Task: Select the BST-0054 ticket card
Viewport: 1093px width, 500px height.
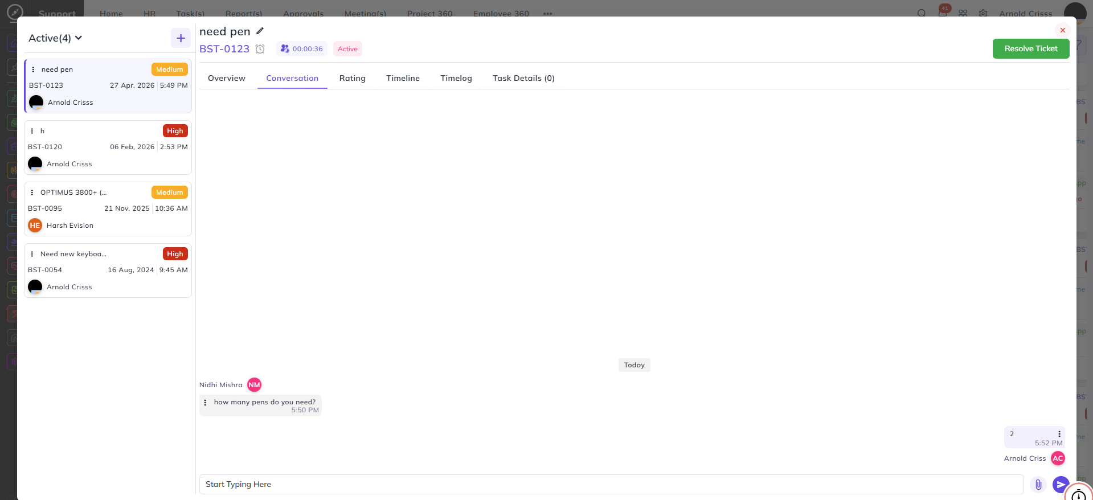Action: [108, 271]
